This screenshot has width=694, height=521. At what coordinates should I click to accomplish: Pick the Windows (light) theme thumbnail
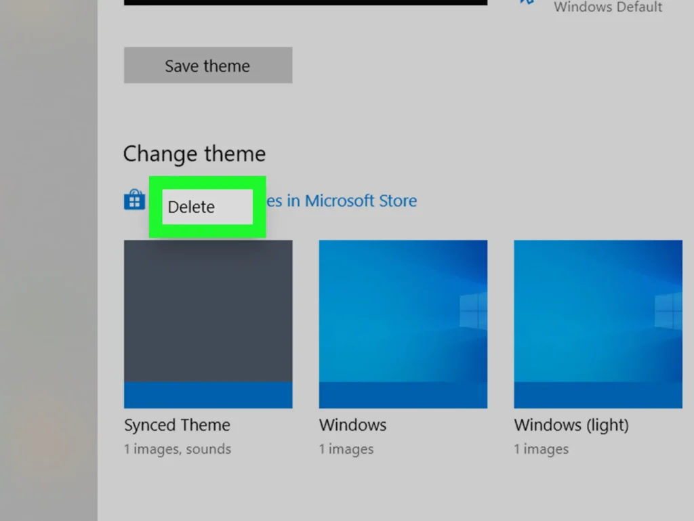(598, 325)
